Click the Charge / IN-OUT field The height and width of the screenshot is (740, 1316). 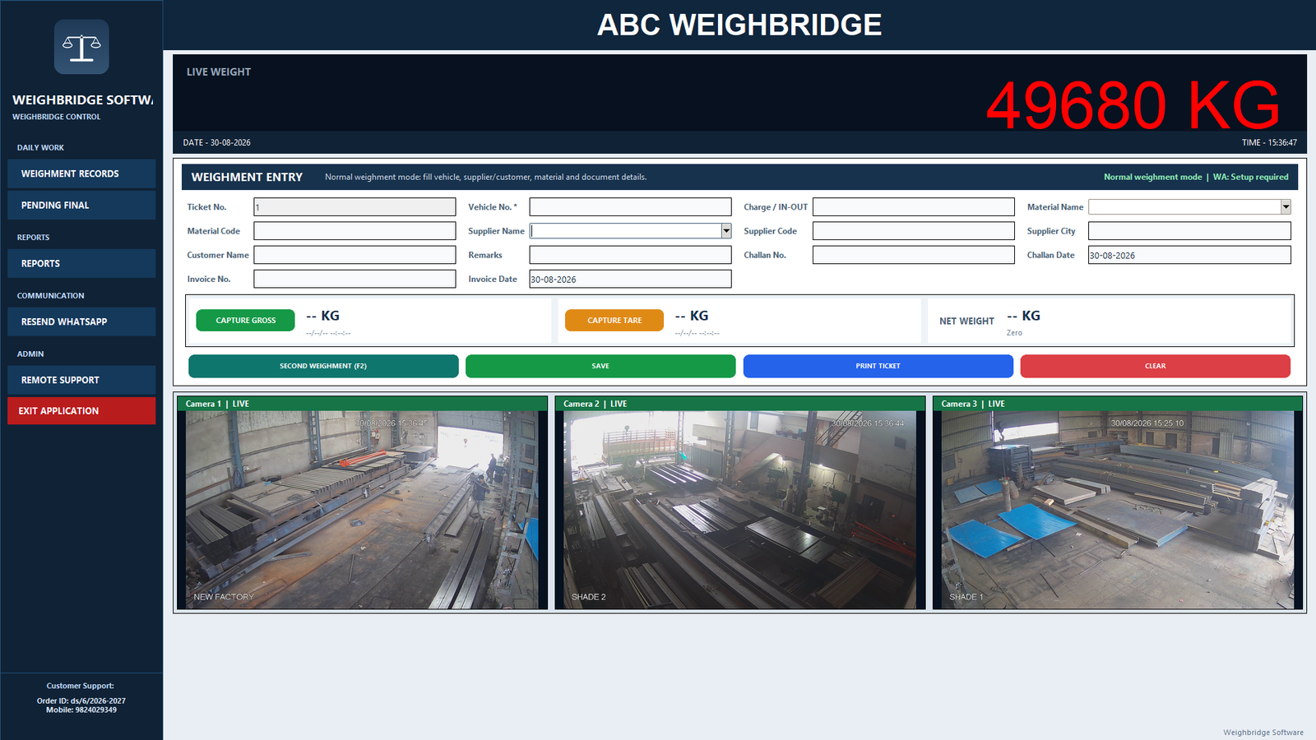pos(914,207)
